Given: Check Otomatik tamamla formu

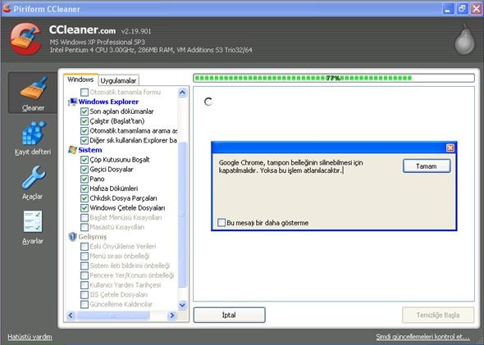Looking at the screenshot, I should click(84, 92).
